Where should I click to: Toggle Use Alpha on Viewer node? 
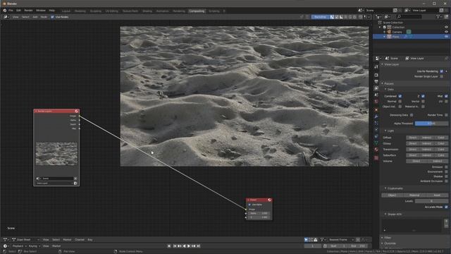249,205
